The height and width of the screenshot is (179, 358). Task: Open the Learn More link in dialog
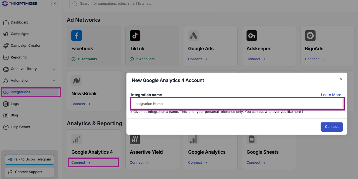pyautogui.click(x=331, y=95)
